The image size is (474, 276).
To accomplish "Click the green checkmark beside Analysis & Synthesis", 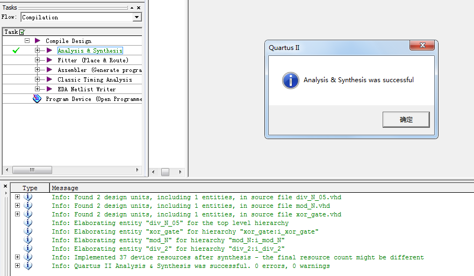I will 16,50.
